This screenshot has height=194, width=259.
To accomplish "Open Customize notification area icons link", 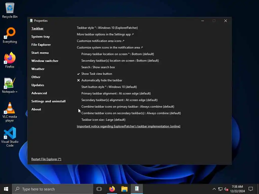I will coord(100,41).
